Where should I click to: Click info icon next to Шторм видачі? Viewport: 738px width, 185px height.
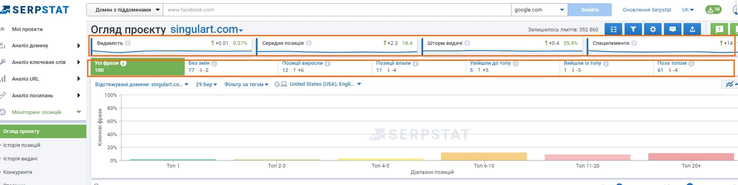pos(467,43)
